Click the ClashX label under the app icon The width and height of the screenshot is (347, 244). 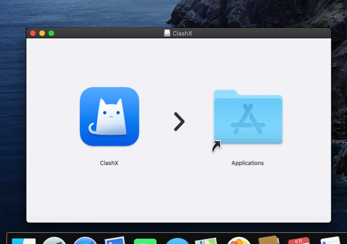(109, 163)
